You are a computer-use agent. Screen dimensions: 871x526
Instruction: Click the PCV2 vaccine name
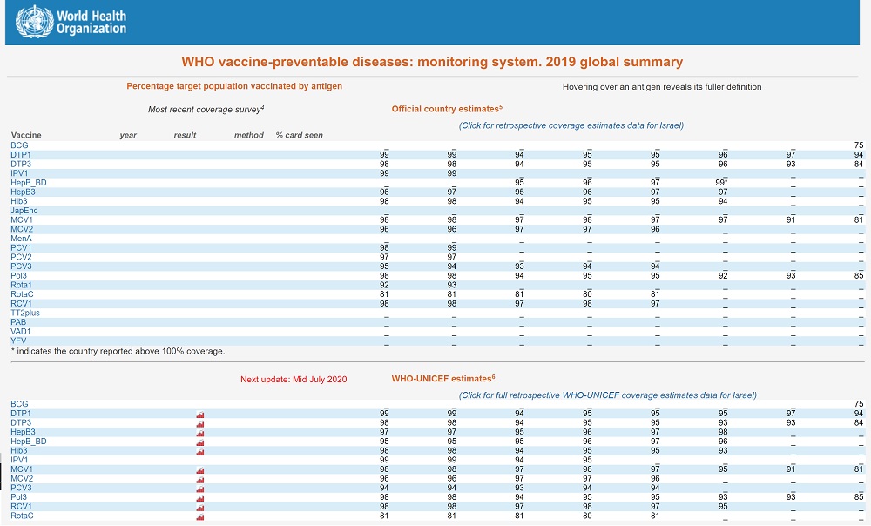click(21, 257)
